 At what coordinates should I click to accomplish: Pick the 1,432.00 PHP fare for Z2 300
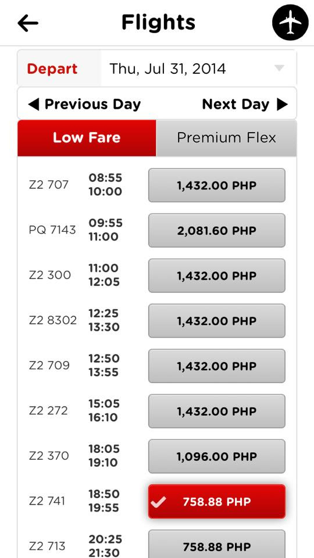pyautogui.click(x=216, y=276)
